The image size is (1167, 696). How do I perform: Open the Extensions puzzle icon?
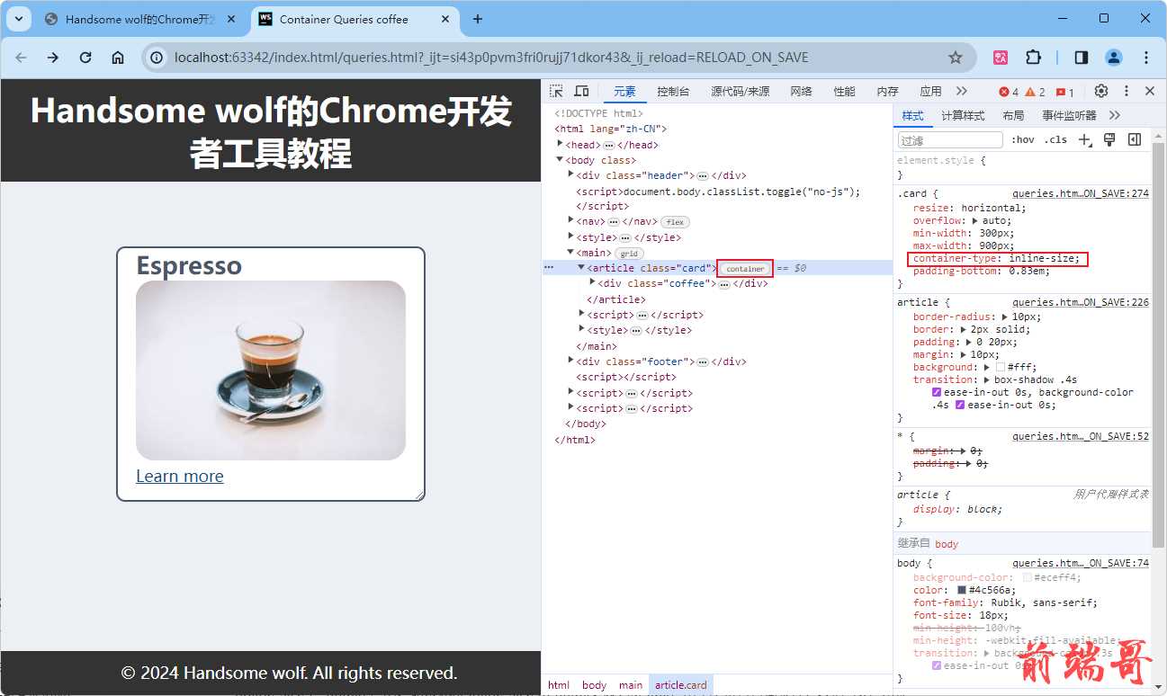pyautogui.click(x=1033, y=58)
